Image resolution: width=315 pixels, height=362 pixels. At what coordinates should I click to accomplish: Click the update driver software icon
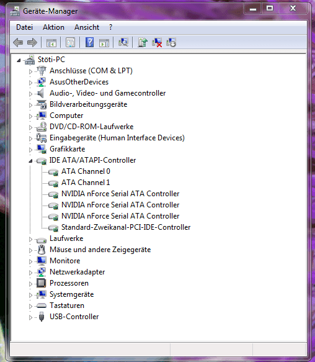pyautogui.click(x=143, y=42)
